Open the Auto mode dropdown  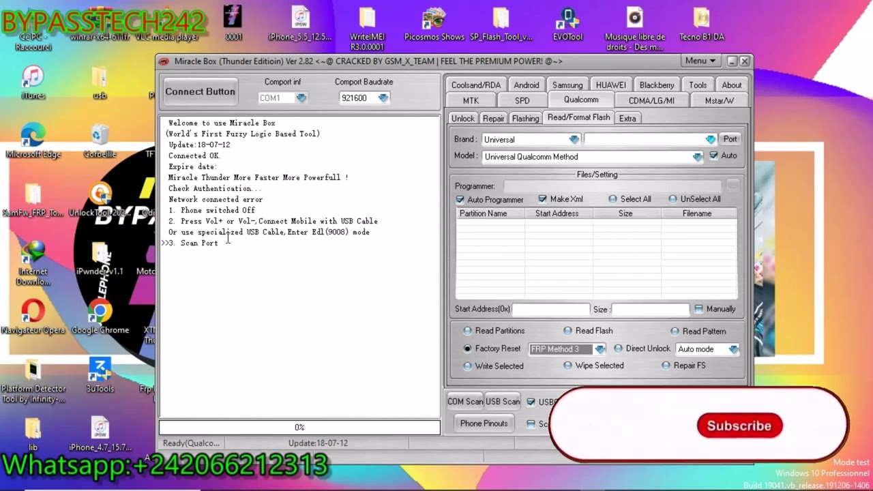click(733, 349)
